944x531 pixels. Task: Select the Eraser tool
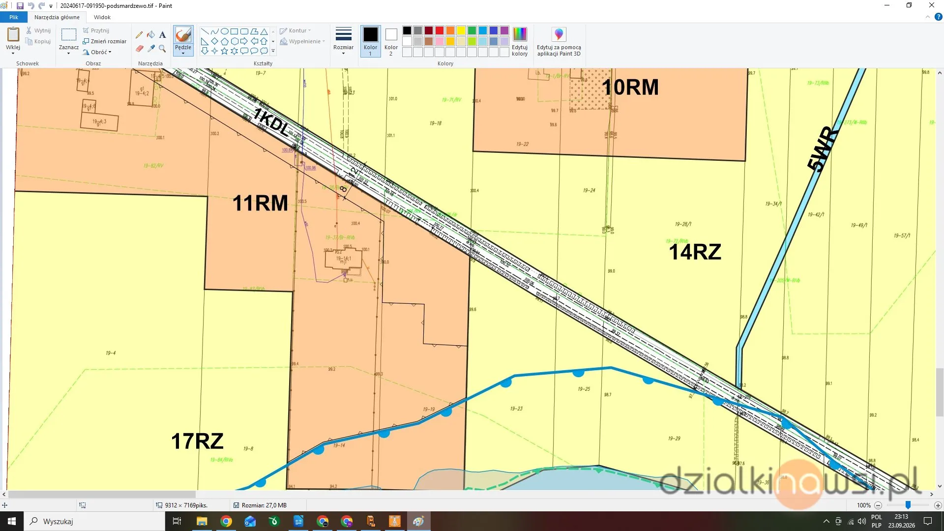tap(139, 48)
